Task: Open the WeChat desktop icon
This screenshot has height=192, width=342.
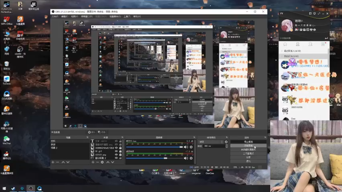Action: pyautogui.click(x=6, y=140)
